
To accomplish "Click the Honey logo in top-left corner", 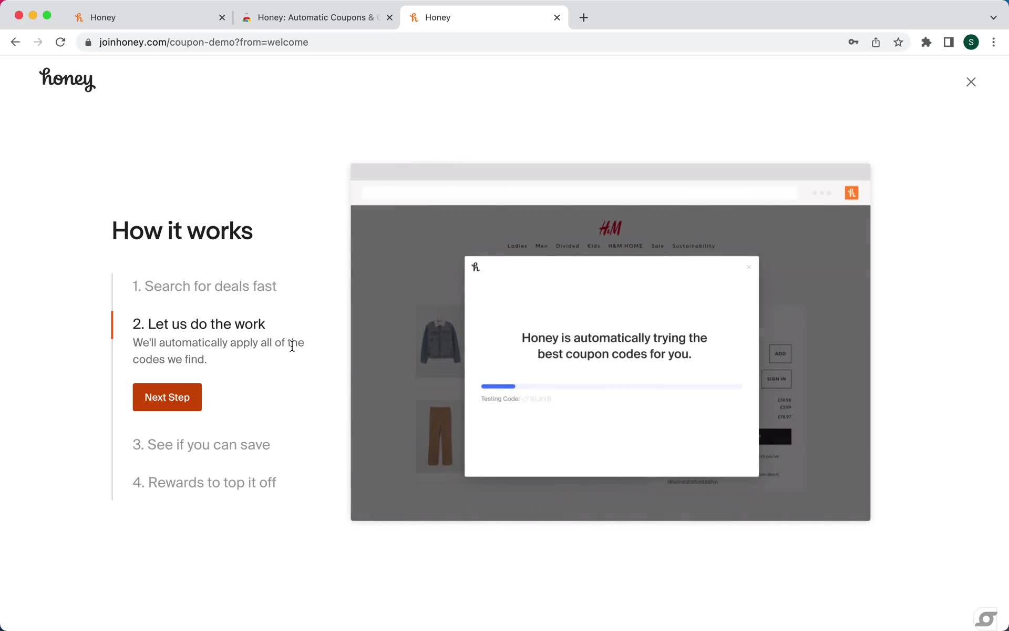I will tap(67, 80).
